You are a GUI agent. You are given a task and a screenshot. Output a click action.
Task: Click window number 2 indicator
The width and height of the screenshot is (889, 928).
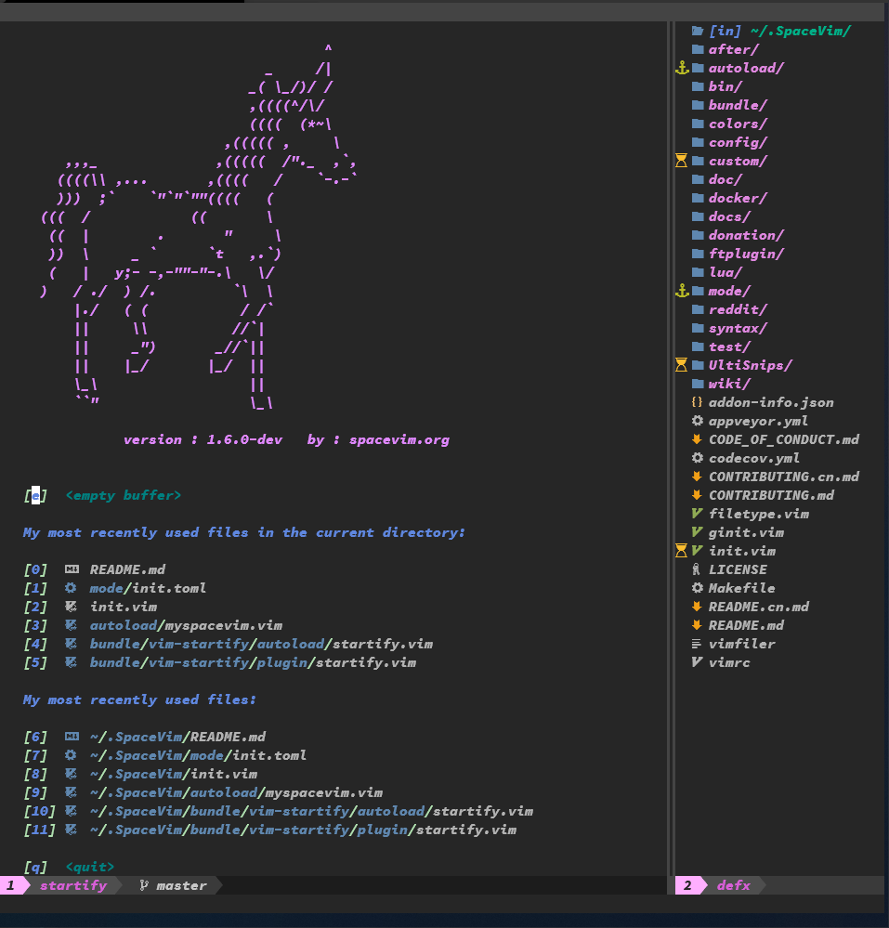click(687, 885)
